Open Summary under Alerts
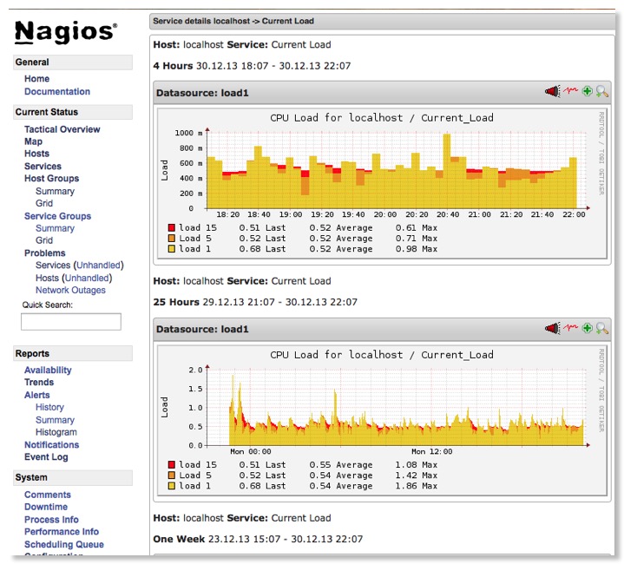The image size is (624, 564). click(55, 420)
